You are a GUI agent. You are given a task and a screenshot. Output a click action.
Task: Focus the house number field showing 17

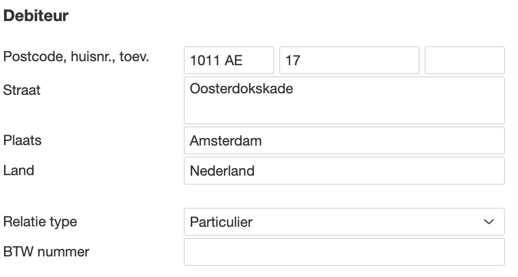tap(348, 60)
